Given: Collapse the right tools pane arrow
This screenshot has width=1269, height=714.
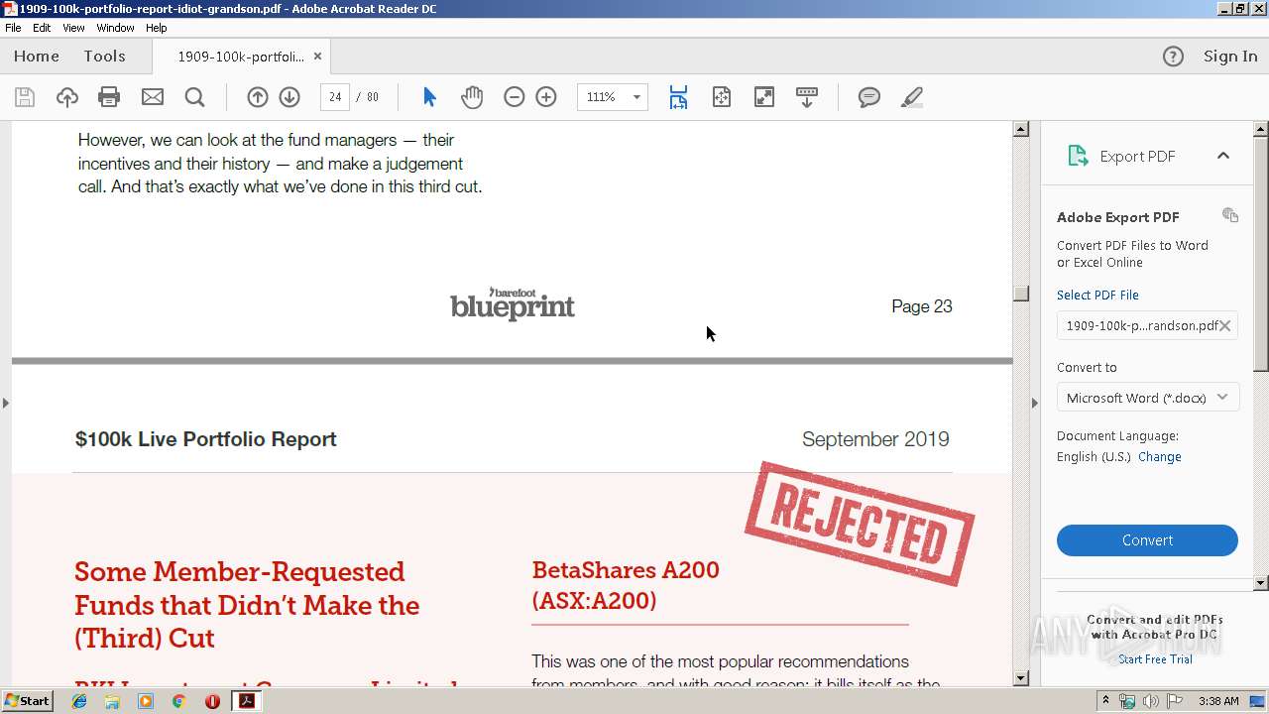Looking at the screenshot, I should tap(1034, 403).
